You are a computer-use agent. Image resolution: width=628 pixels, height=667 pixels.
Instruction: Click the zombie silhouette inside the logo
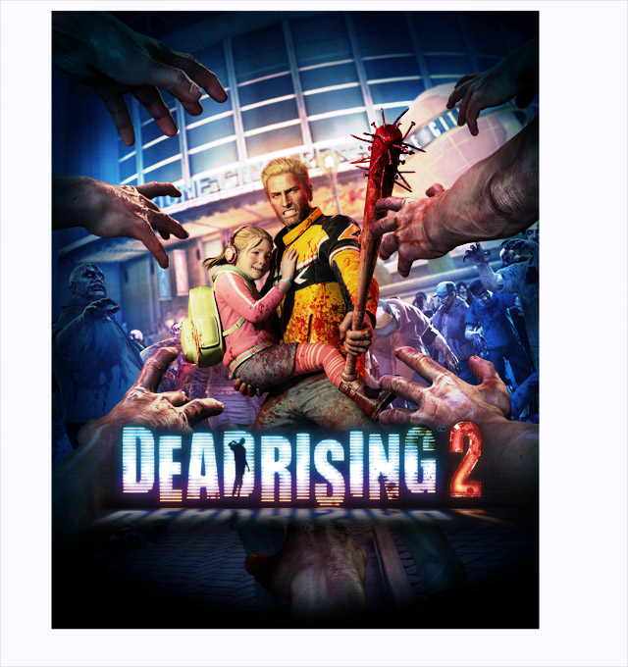click(239, 465)
